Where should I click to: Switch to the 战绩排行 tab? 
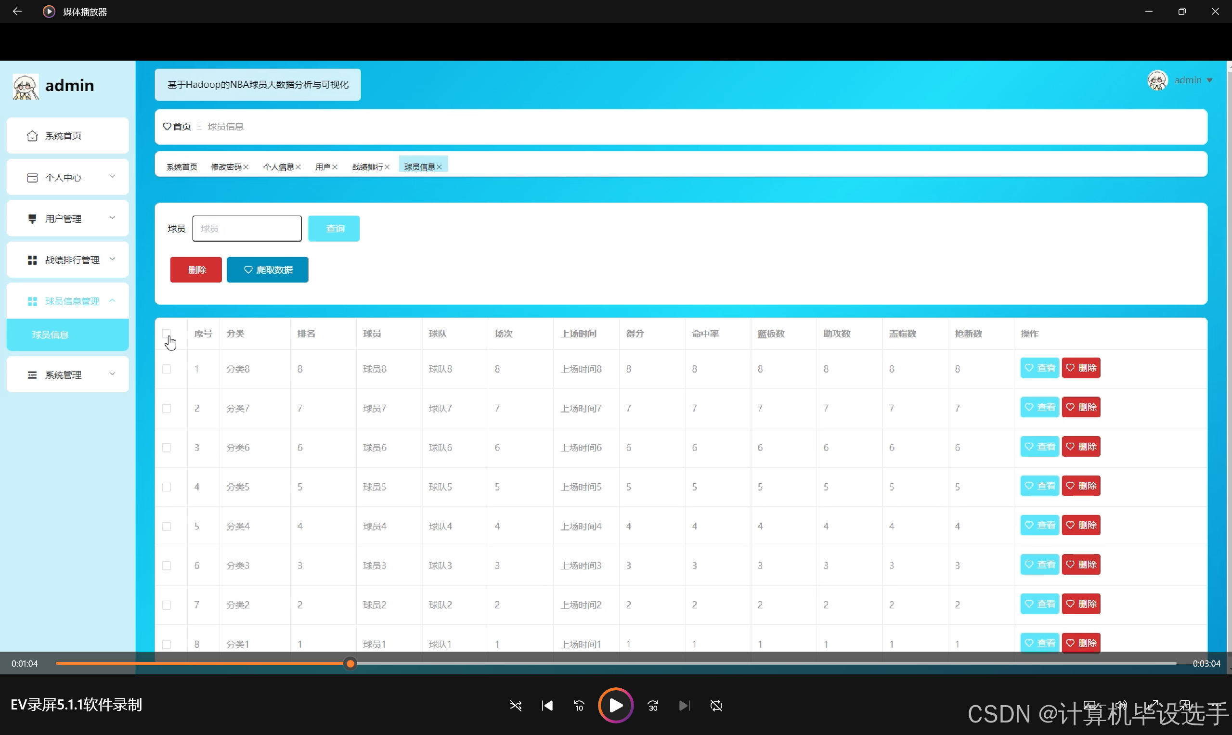click(x=367, y=167)
